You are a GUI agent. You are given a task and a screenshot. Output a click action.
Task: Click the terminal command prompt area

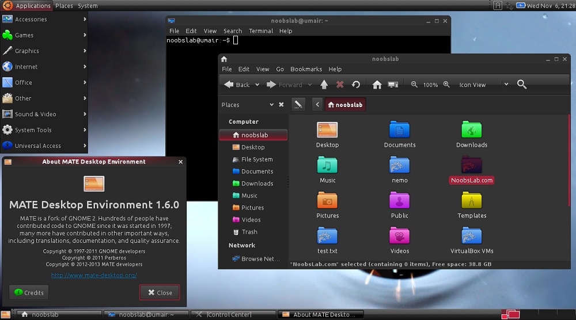202,40
